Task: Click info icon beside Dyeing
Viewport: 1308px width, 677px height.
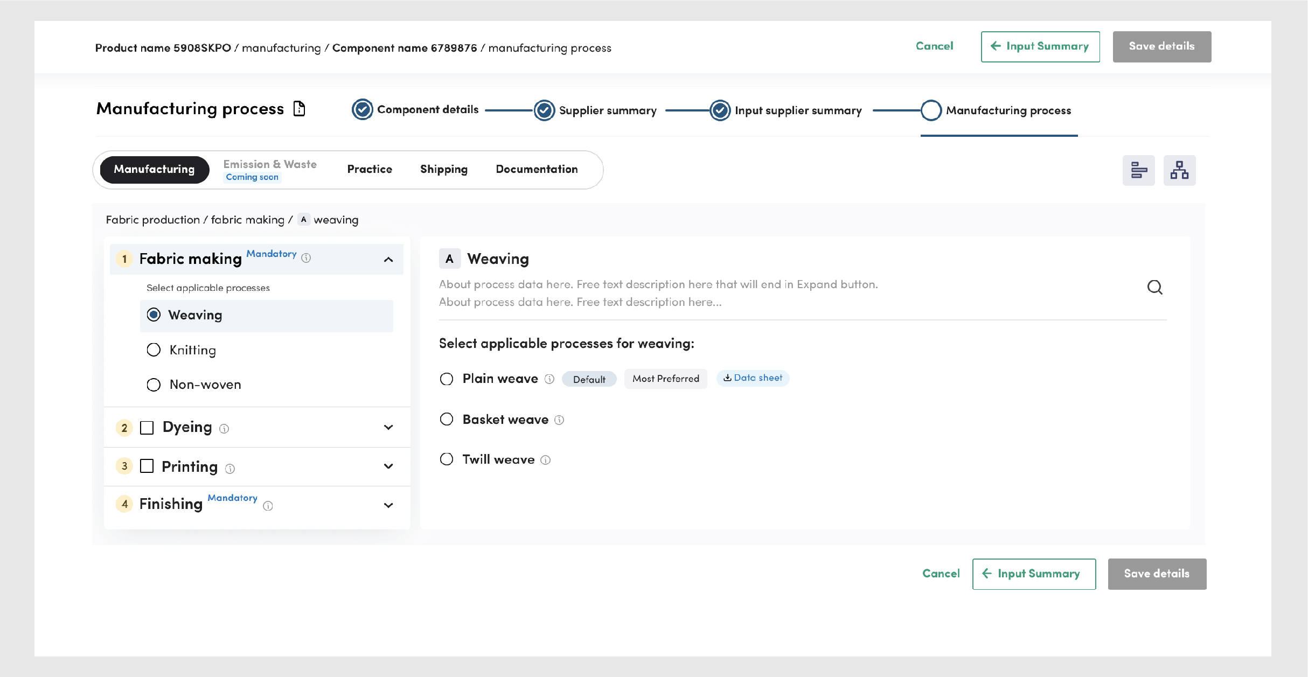Action: (224, 429)
